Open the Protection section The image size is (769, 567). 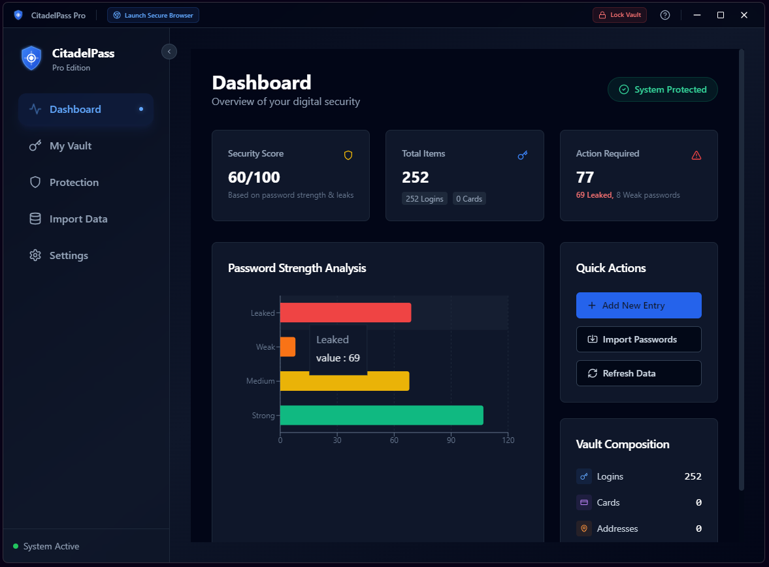[x=74, y=182]
